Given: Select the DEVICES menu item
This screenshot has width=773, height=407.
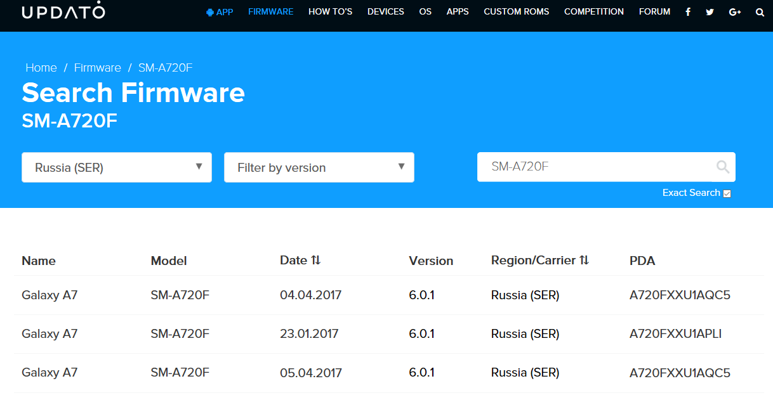Looking at the screenshot, I should [385, 12].
